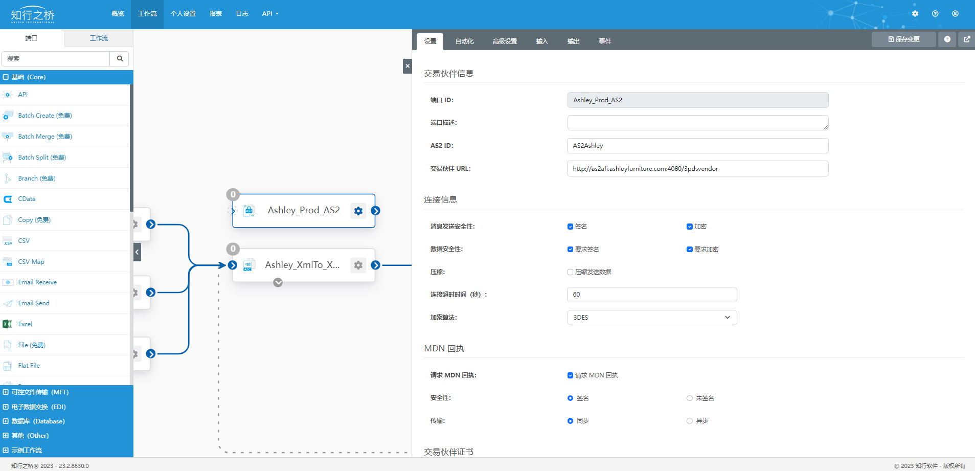The height and width of the screenshot is (471, 975).
Task: Open the 加密算法 3DES dropdown
Action: [652, 318]
